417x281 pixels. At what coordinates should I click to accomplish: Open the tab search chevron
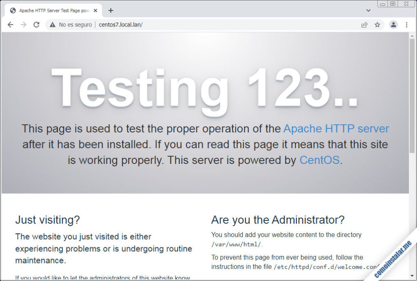(368, 10)
